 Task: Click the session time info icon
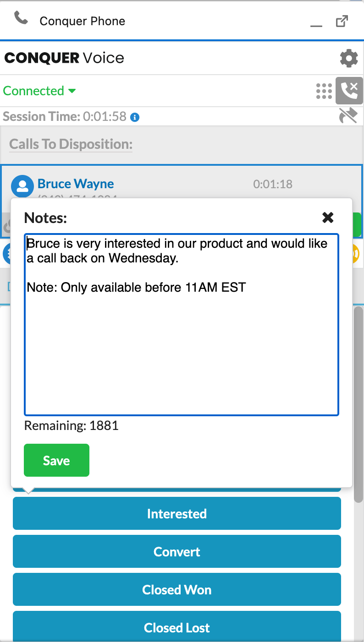click(x=135, y=117)
